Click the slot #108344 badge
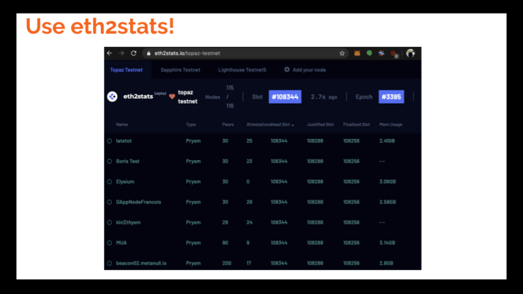The width and height of the screenshot is (523, 294). coord(285,97)
